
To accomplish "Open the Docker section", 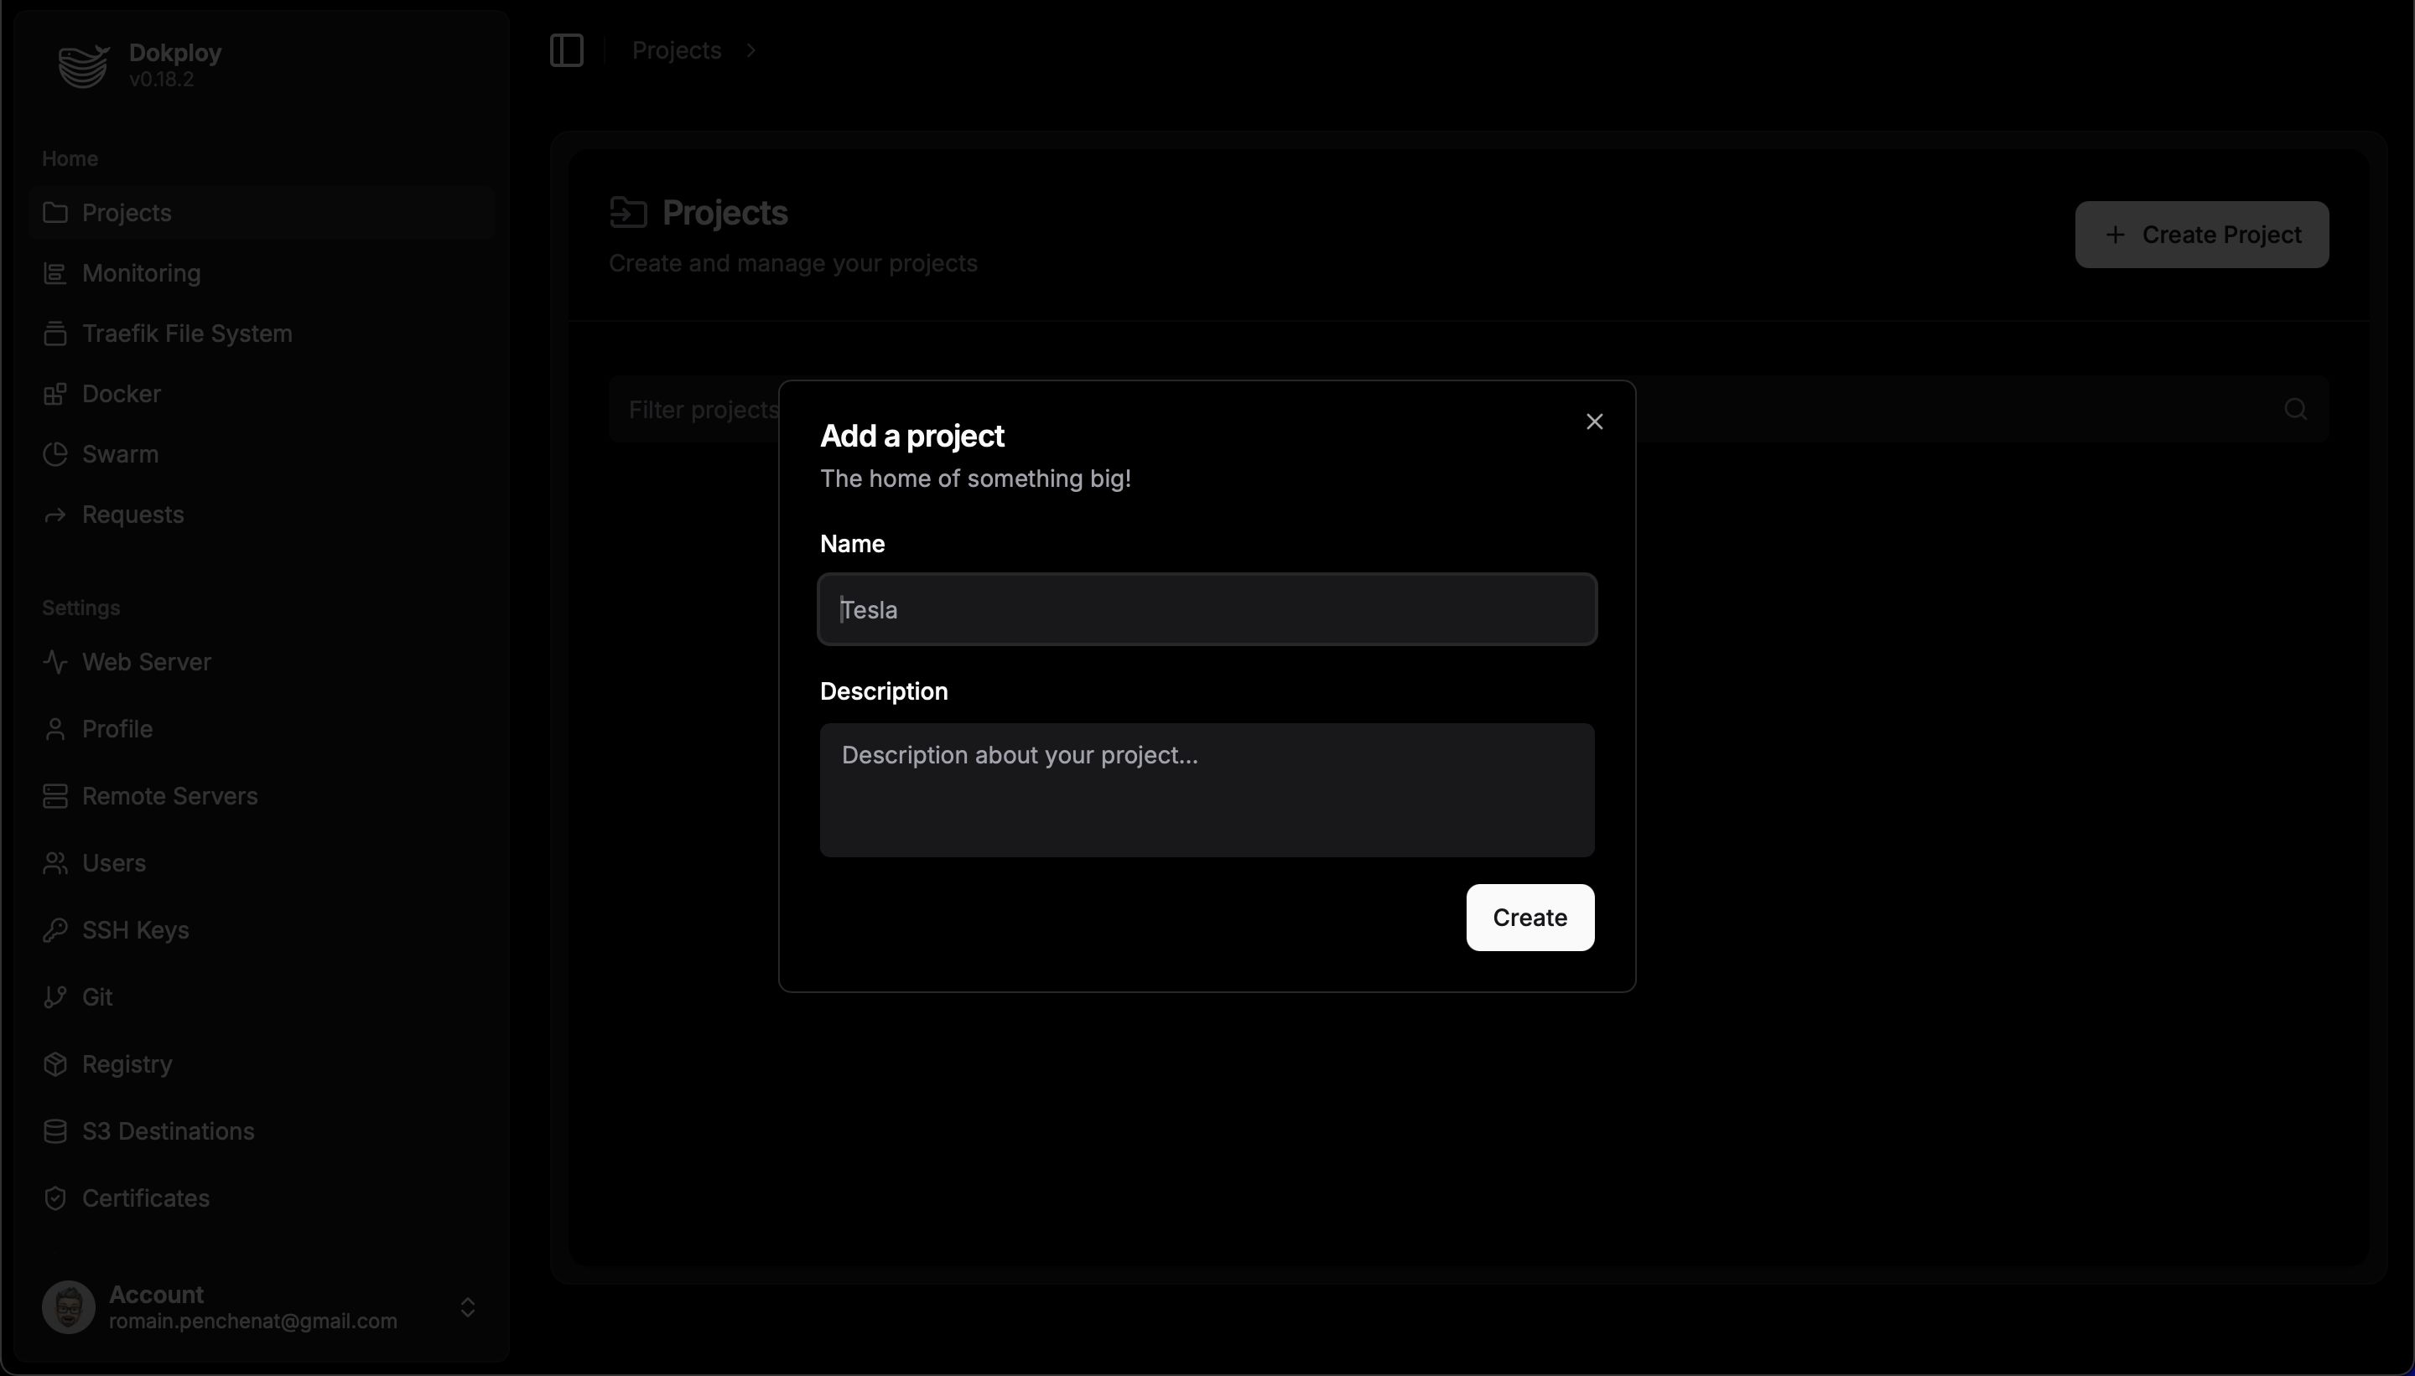I will (x=121, y=393).
